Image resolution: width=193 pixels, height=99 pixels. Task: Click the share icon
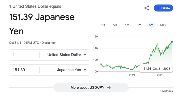click(x=147, y=8)
